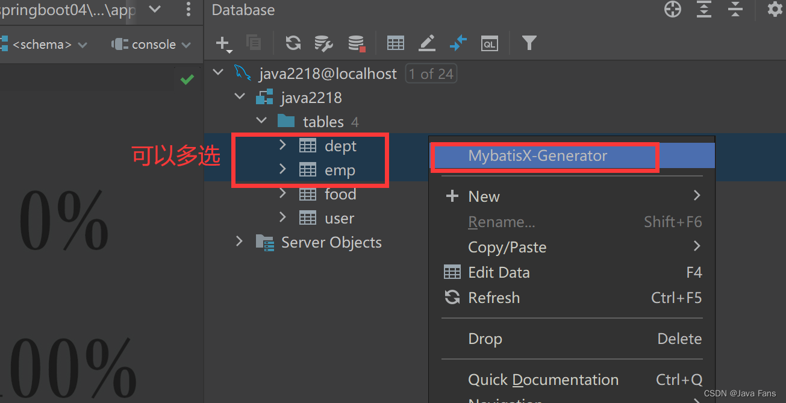Open Data Source Properties wrench icon
This screenshot has width=786, height=403.
tap(324, 43)
